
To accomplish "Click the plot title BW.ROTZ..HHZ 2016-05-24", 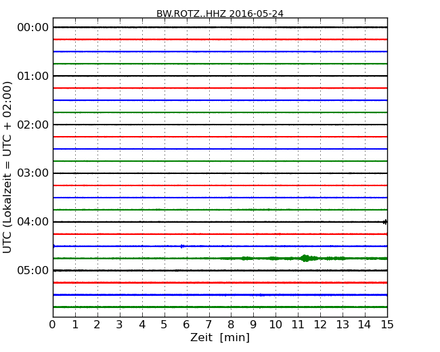I will click(x=220, y=14).
